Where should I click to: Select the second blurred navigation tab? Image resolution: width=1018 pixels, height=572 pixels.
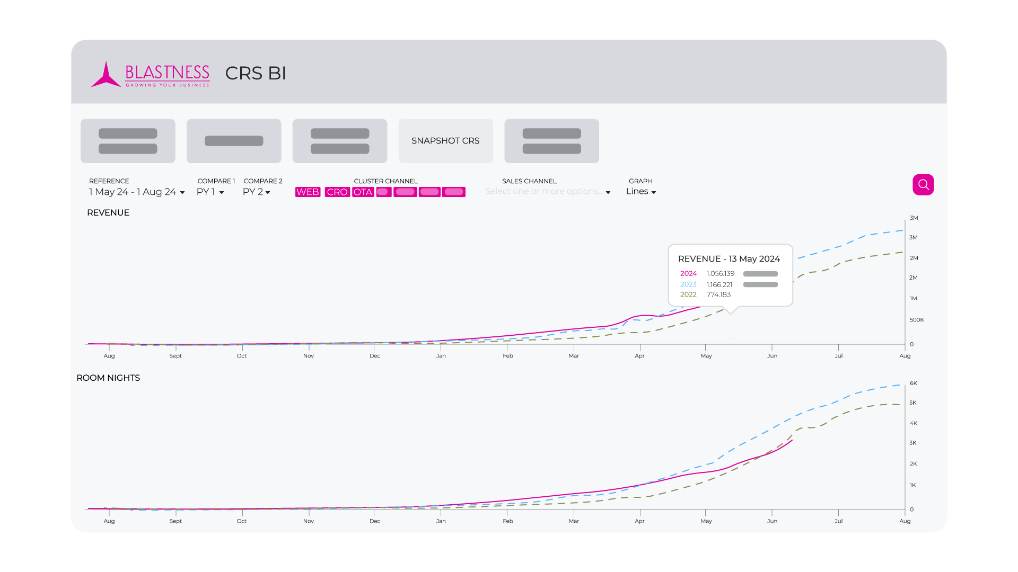click(234, 141)
